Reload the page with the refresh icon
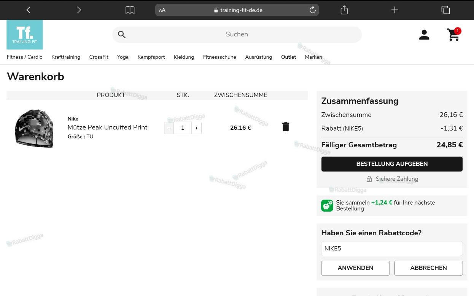Viewport: 474px width, 296px height. tap(312, 10)
